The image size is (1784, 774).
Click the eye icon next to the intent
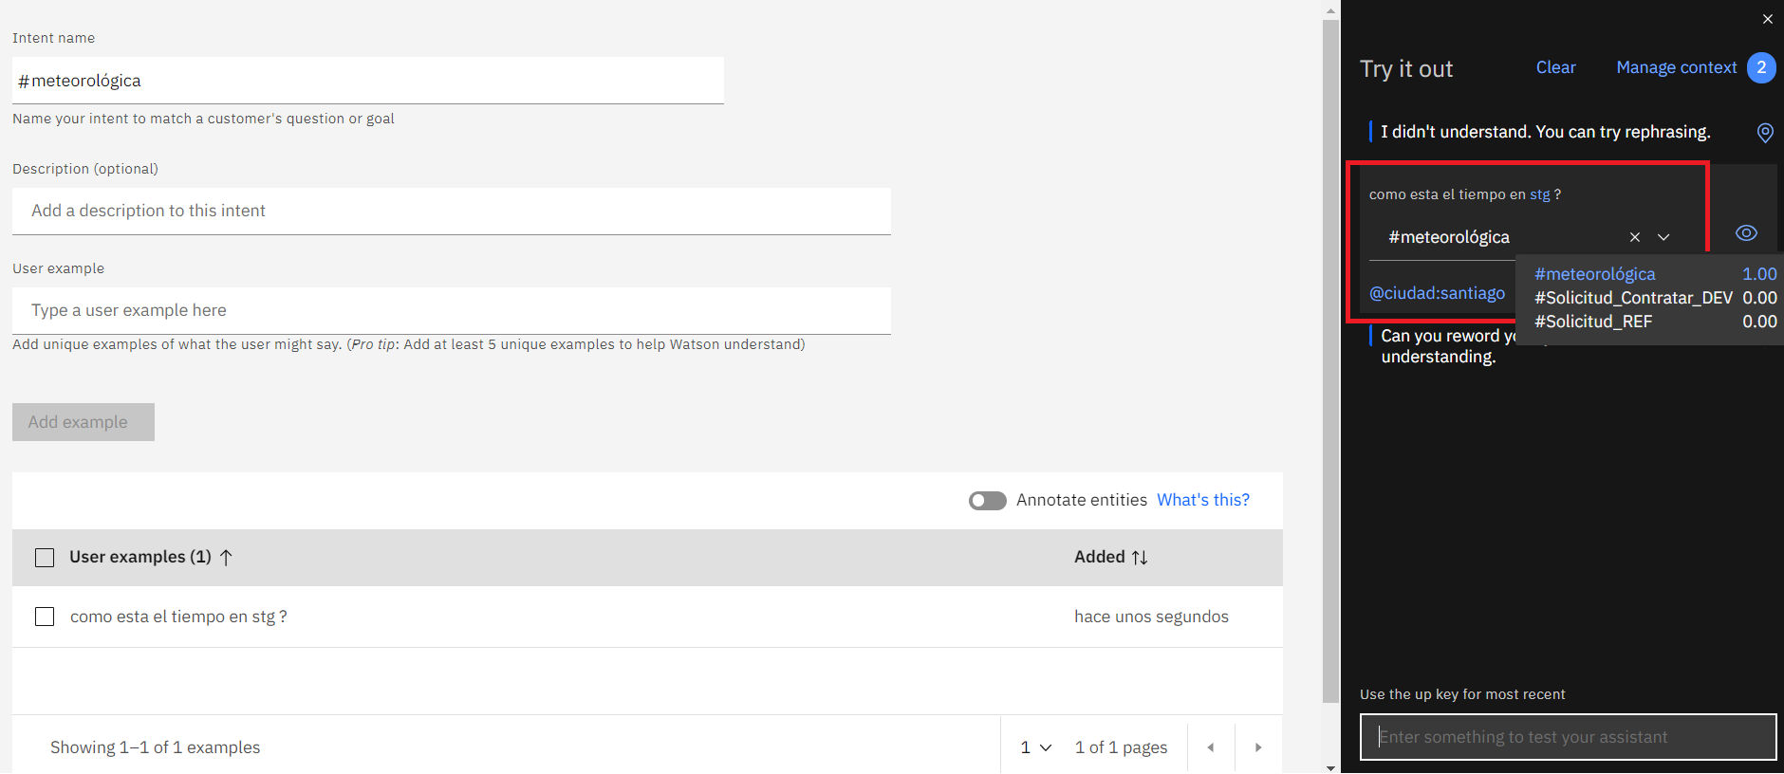pyautogui.click(x=1746, y=233)
